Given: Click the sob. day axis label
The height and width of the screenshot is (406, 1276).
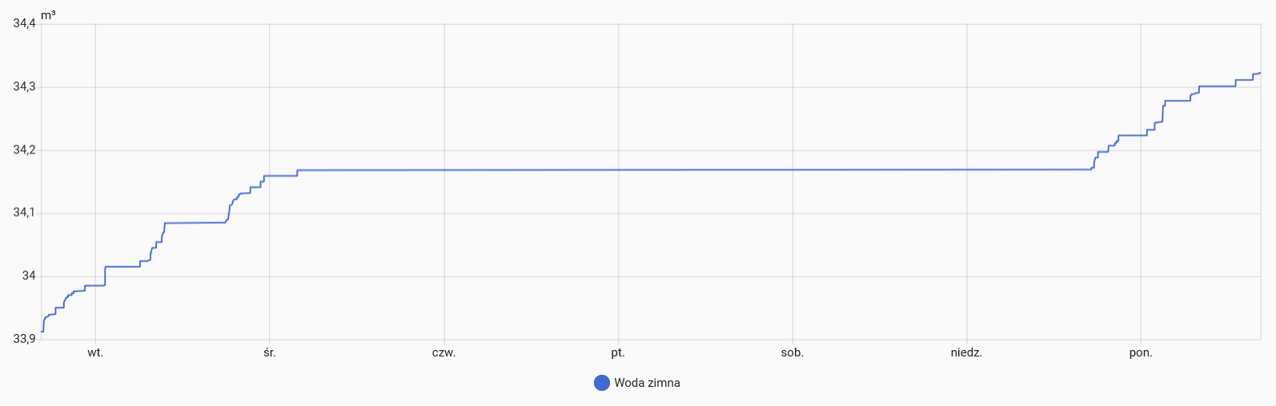Looking at the screenshot, I should 792,352.
